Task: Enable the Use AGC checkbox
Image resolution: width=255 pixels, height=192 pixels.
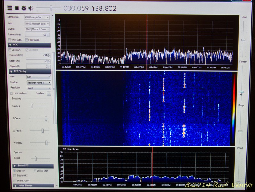Action: pyautogui.click(x=10, y=50)
